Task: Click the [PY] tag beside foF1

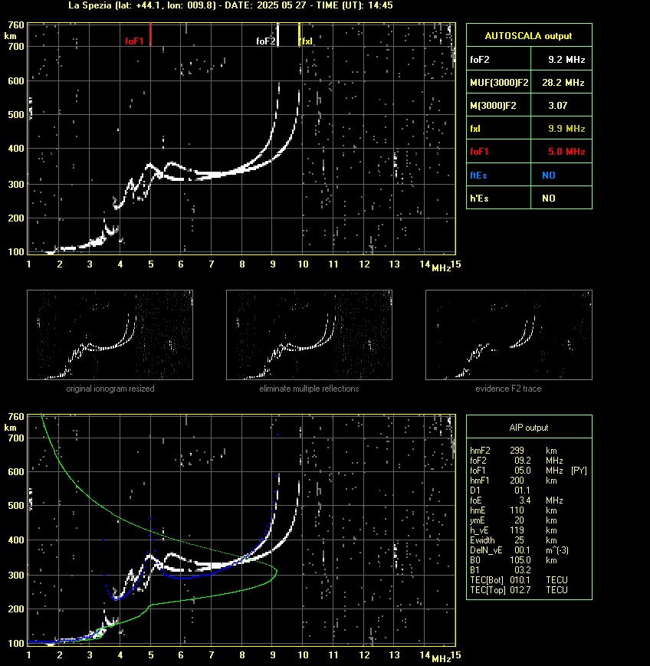Action: click(x=579, y=471)
